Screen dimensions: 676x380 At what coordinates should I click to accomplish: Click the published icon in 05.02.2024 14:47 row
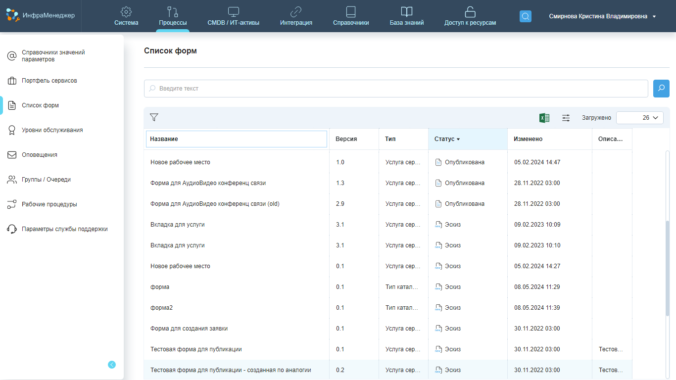pyautogui.click(x=438, y=162)
